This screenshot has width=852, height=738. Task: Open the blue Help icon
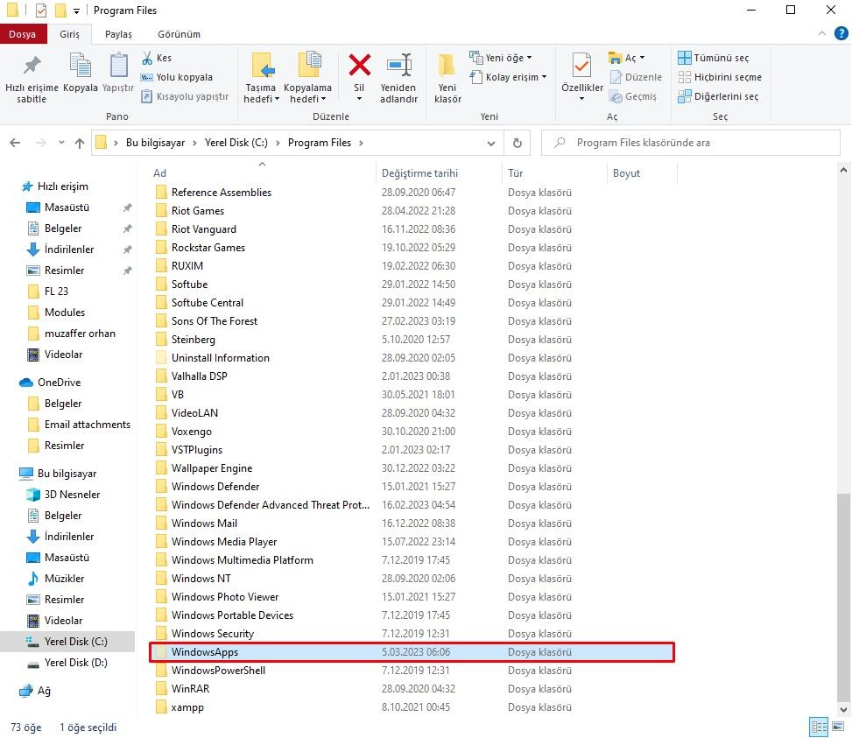(841, 33)
